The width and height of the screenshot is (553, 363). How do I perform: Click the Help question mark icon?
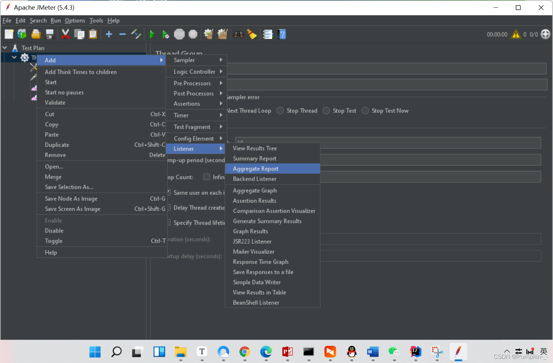click(282, 34)
